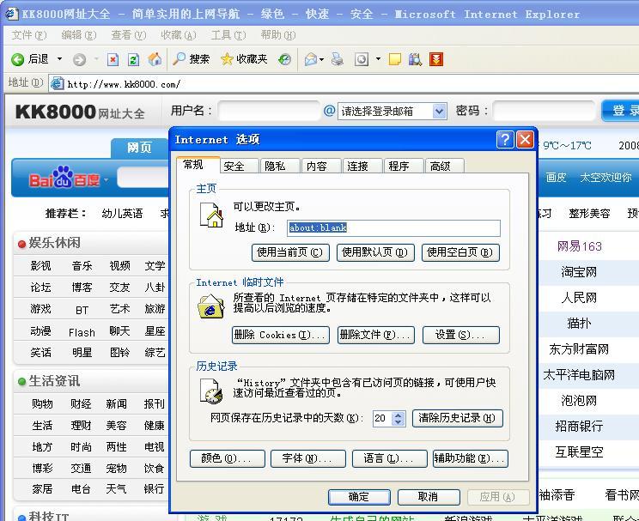Image resolution: width=639 pixels, height=521 pixels.
Task: Click the browser address bar URL
Action: click(124, 84)
